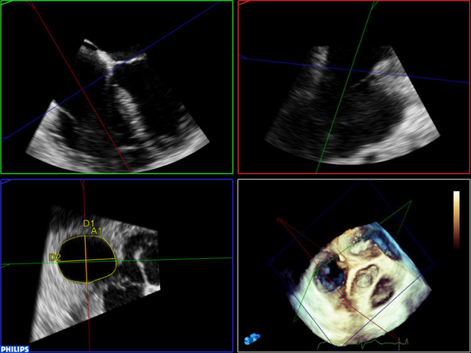Select the D2 measurement label
This screenshot has height=353, width=471.
point(55,257)
